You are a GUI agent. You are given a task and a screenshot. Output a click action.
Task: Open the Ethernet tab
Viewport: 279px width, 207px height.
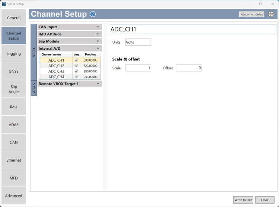(x=14, y=160)
